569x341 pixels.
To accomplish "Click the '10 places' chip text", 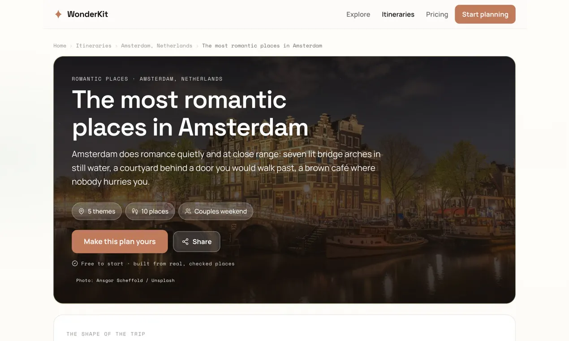I will click(x=155, y=211).
